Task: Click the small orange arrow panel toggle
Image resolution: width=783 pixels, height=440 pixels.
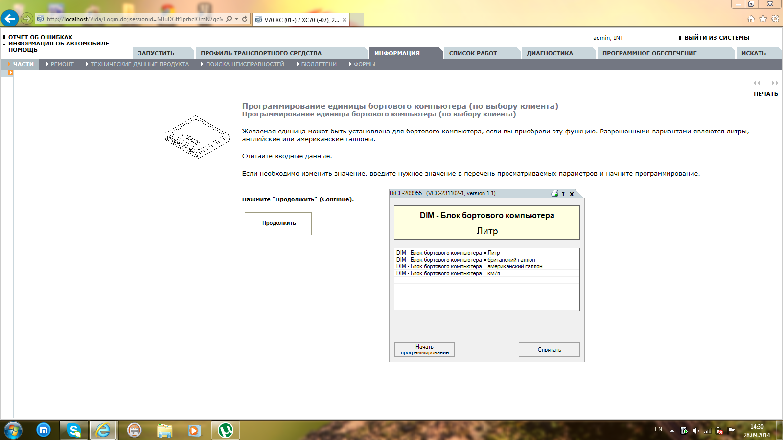Action: pyautogui.click(x=10, y=73)
